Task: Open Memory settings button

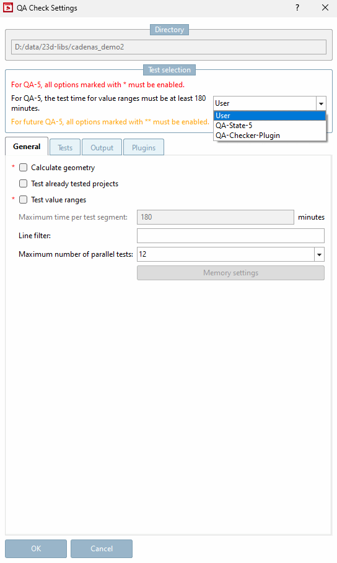Action: pyautogui.click(x=230, y=273)
